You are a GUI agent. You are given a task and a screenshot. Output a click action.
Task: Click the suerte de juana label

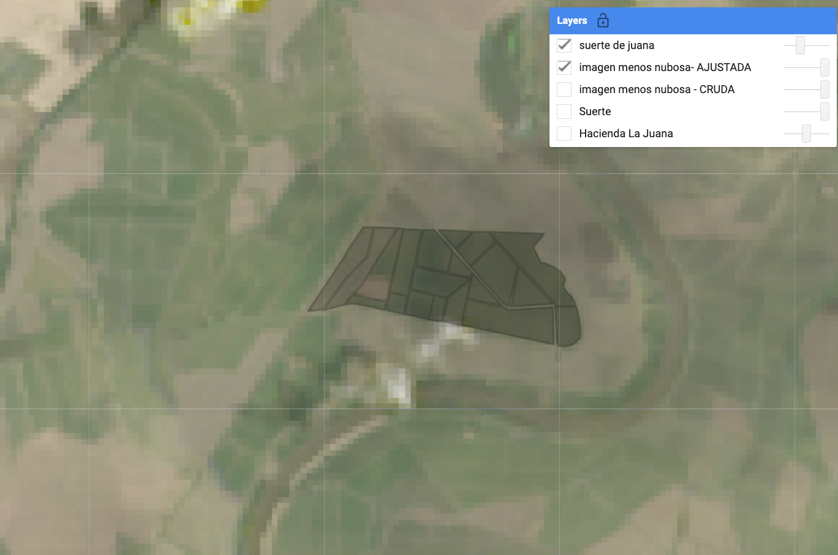point(616,45)
